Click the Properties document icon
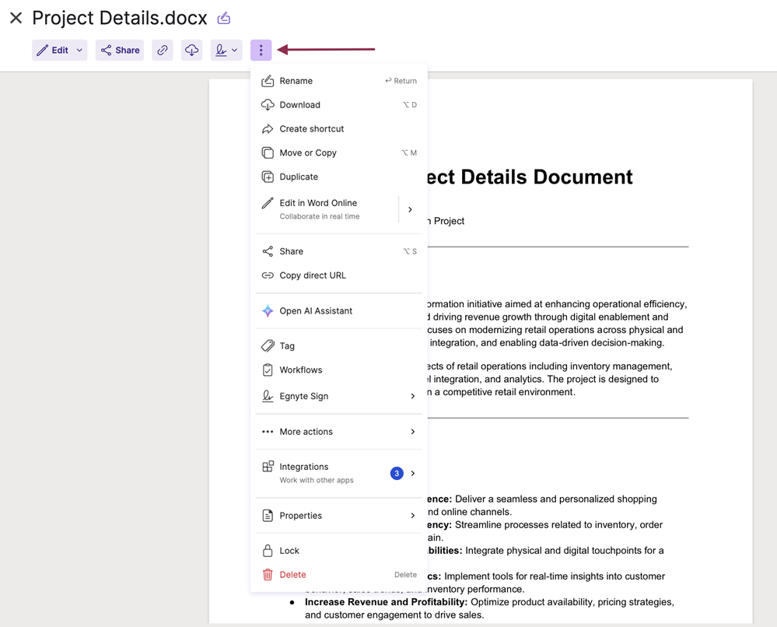The height and width of the screenshot is (627, 777). (268, 516)
